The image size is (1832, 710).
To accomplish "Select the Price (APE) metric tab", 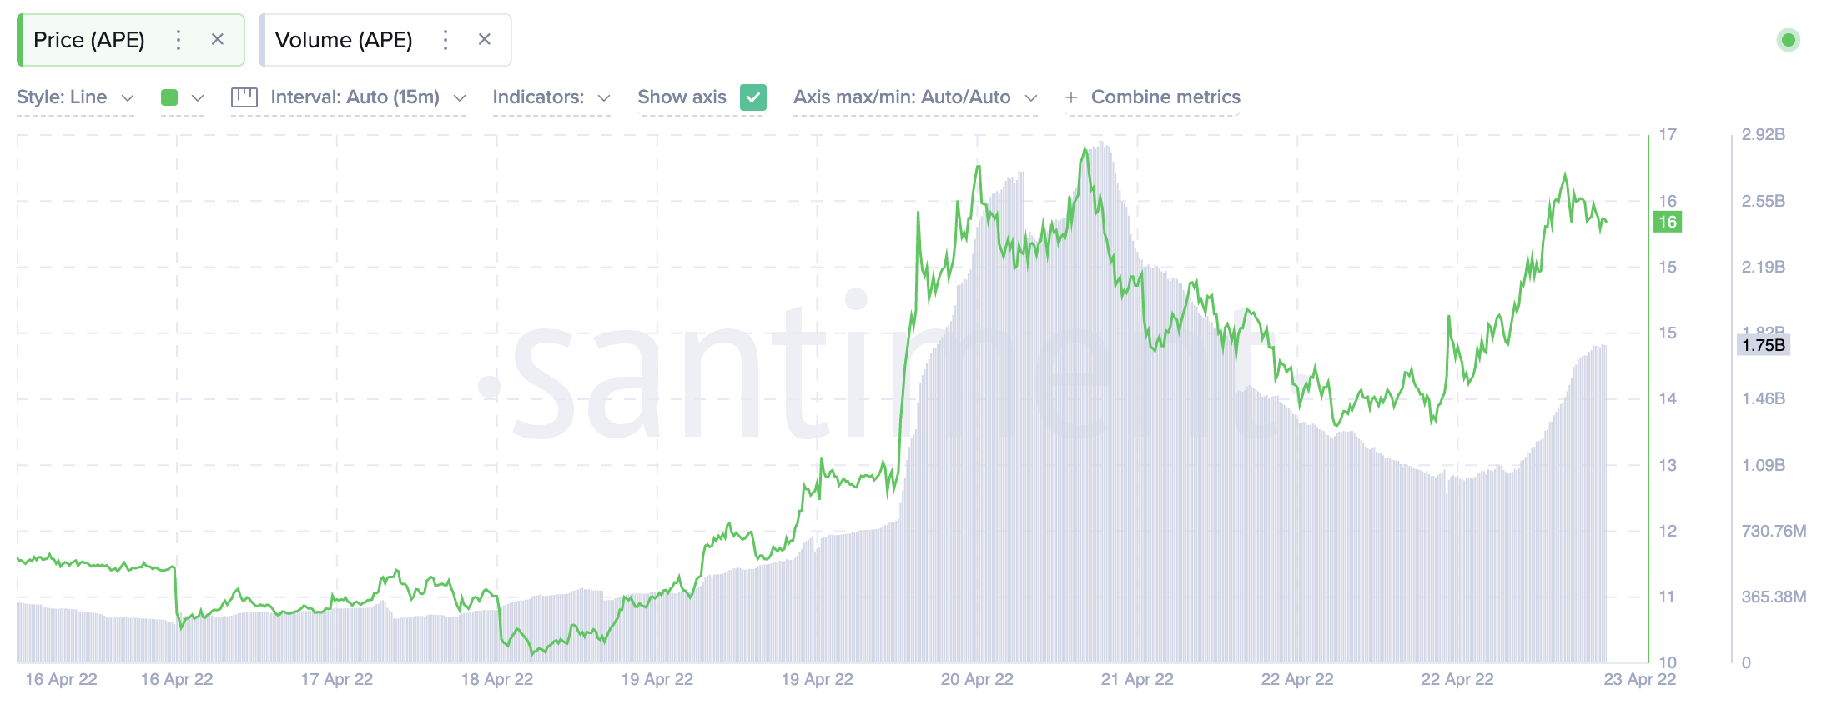I will (89, 40).
